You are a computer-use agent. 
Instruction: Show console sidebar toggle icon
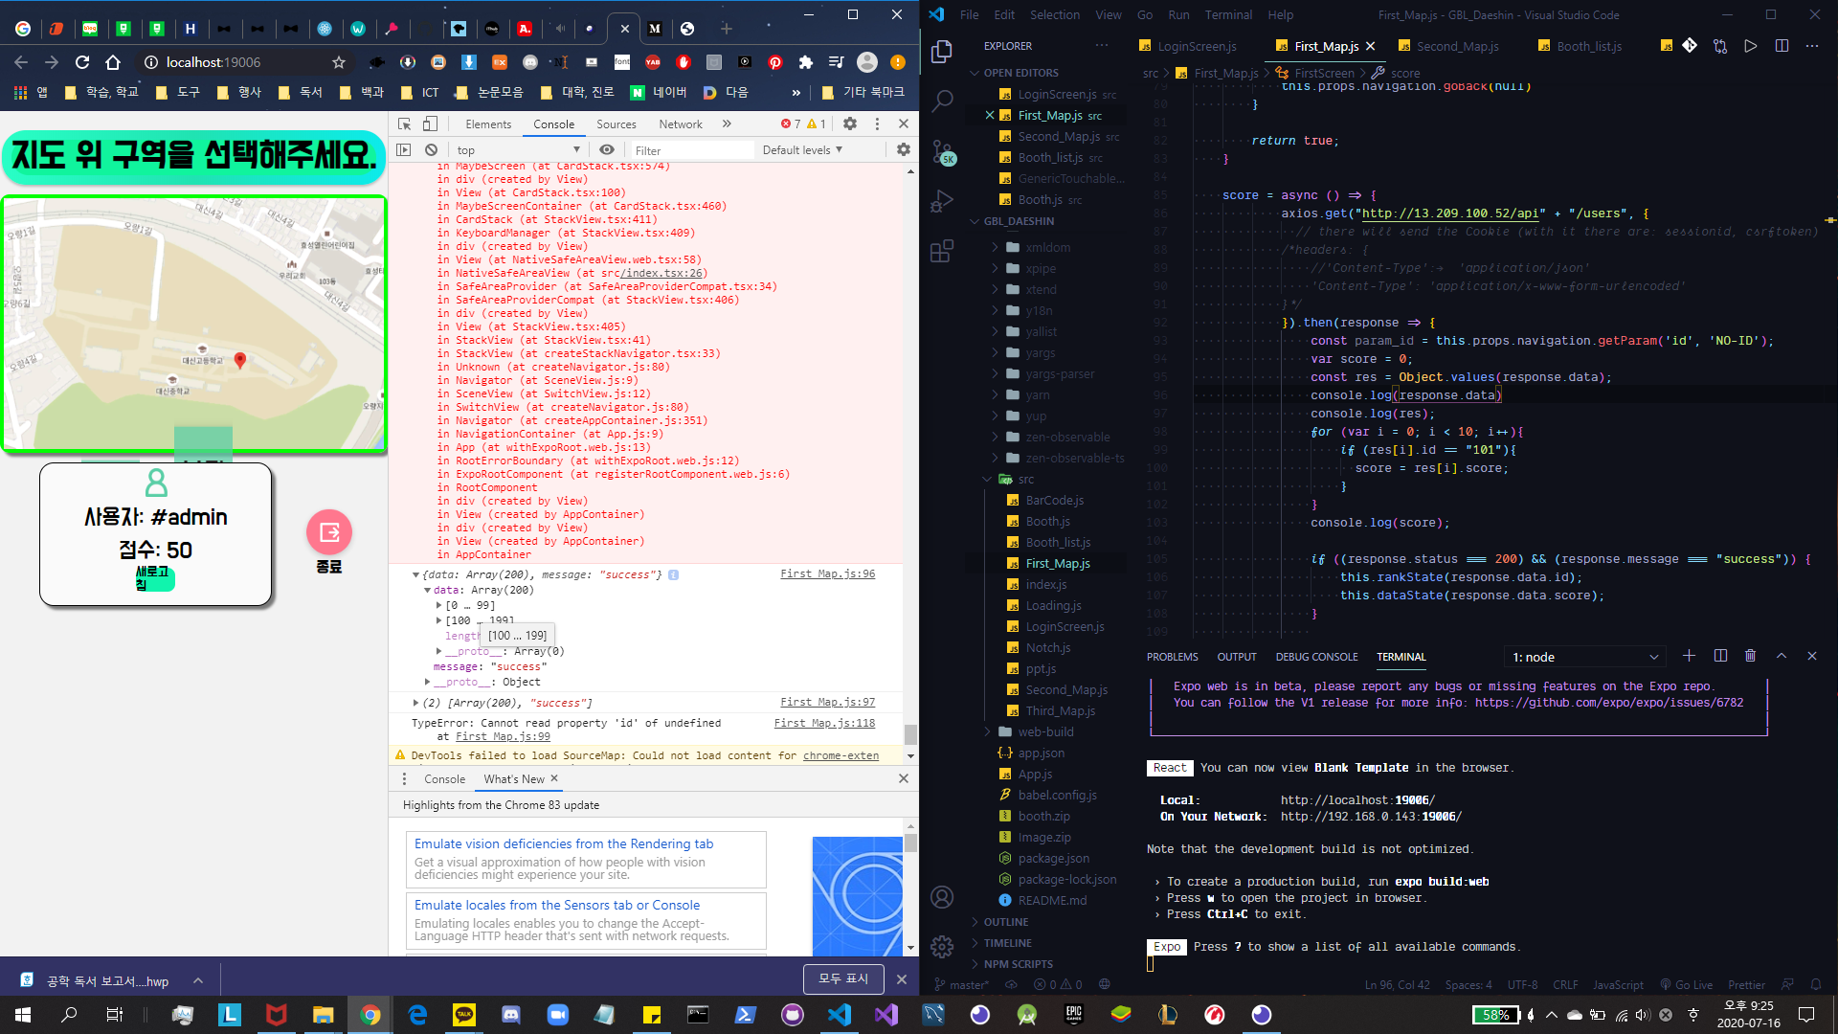404,150
